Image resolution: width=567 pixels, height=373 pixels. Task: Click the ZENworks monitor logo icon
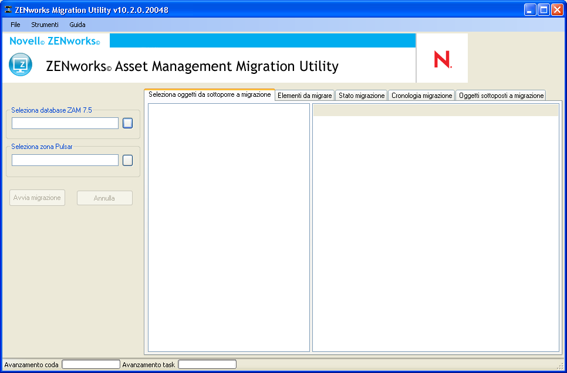[21, 65]
